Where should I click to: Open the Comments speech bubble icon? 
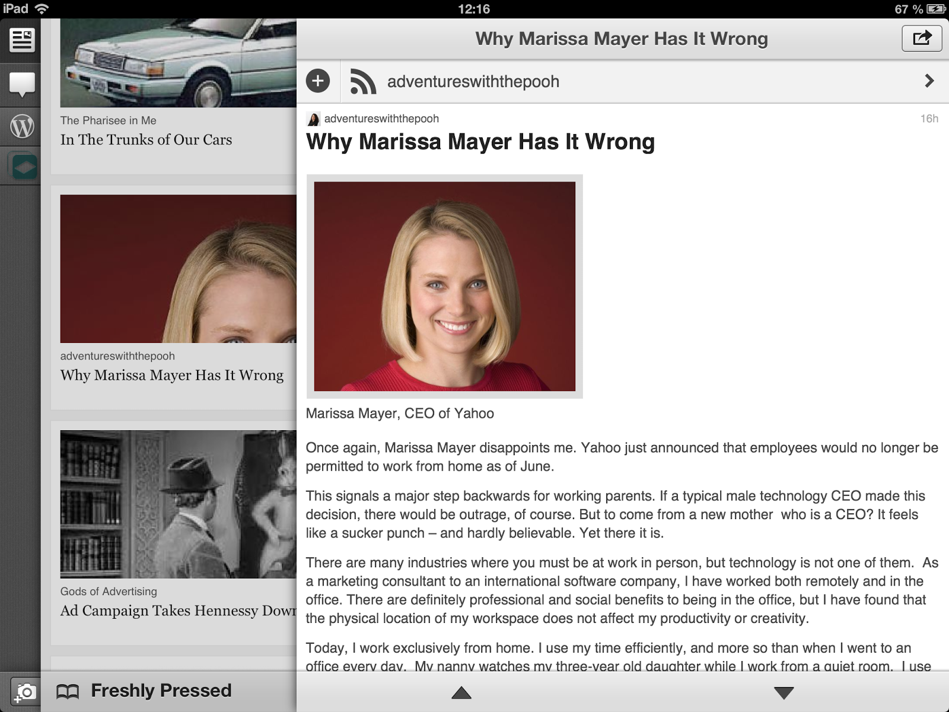click(x=22, y=85)
